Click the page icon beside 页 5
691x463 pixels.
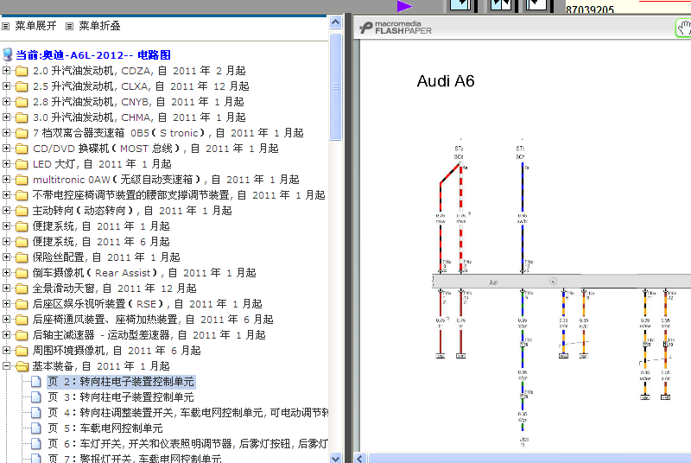click(x=36, y=428)
